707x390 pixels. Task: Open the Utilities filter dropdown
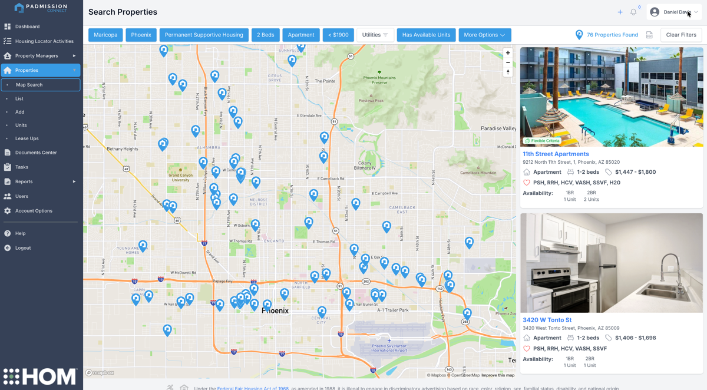pyautogui.click(x=375, y=35)
